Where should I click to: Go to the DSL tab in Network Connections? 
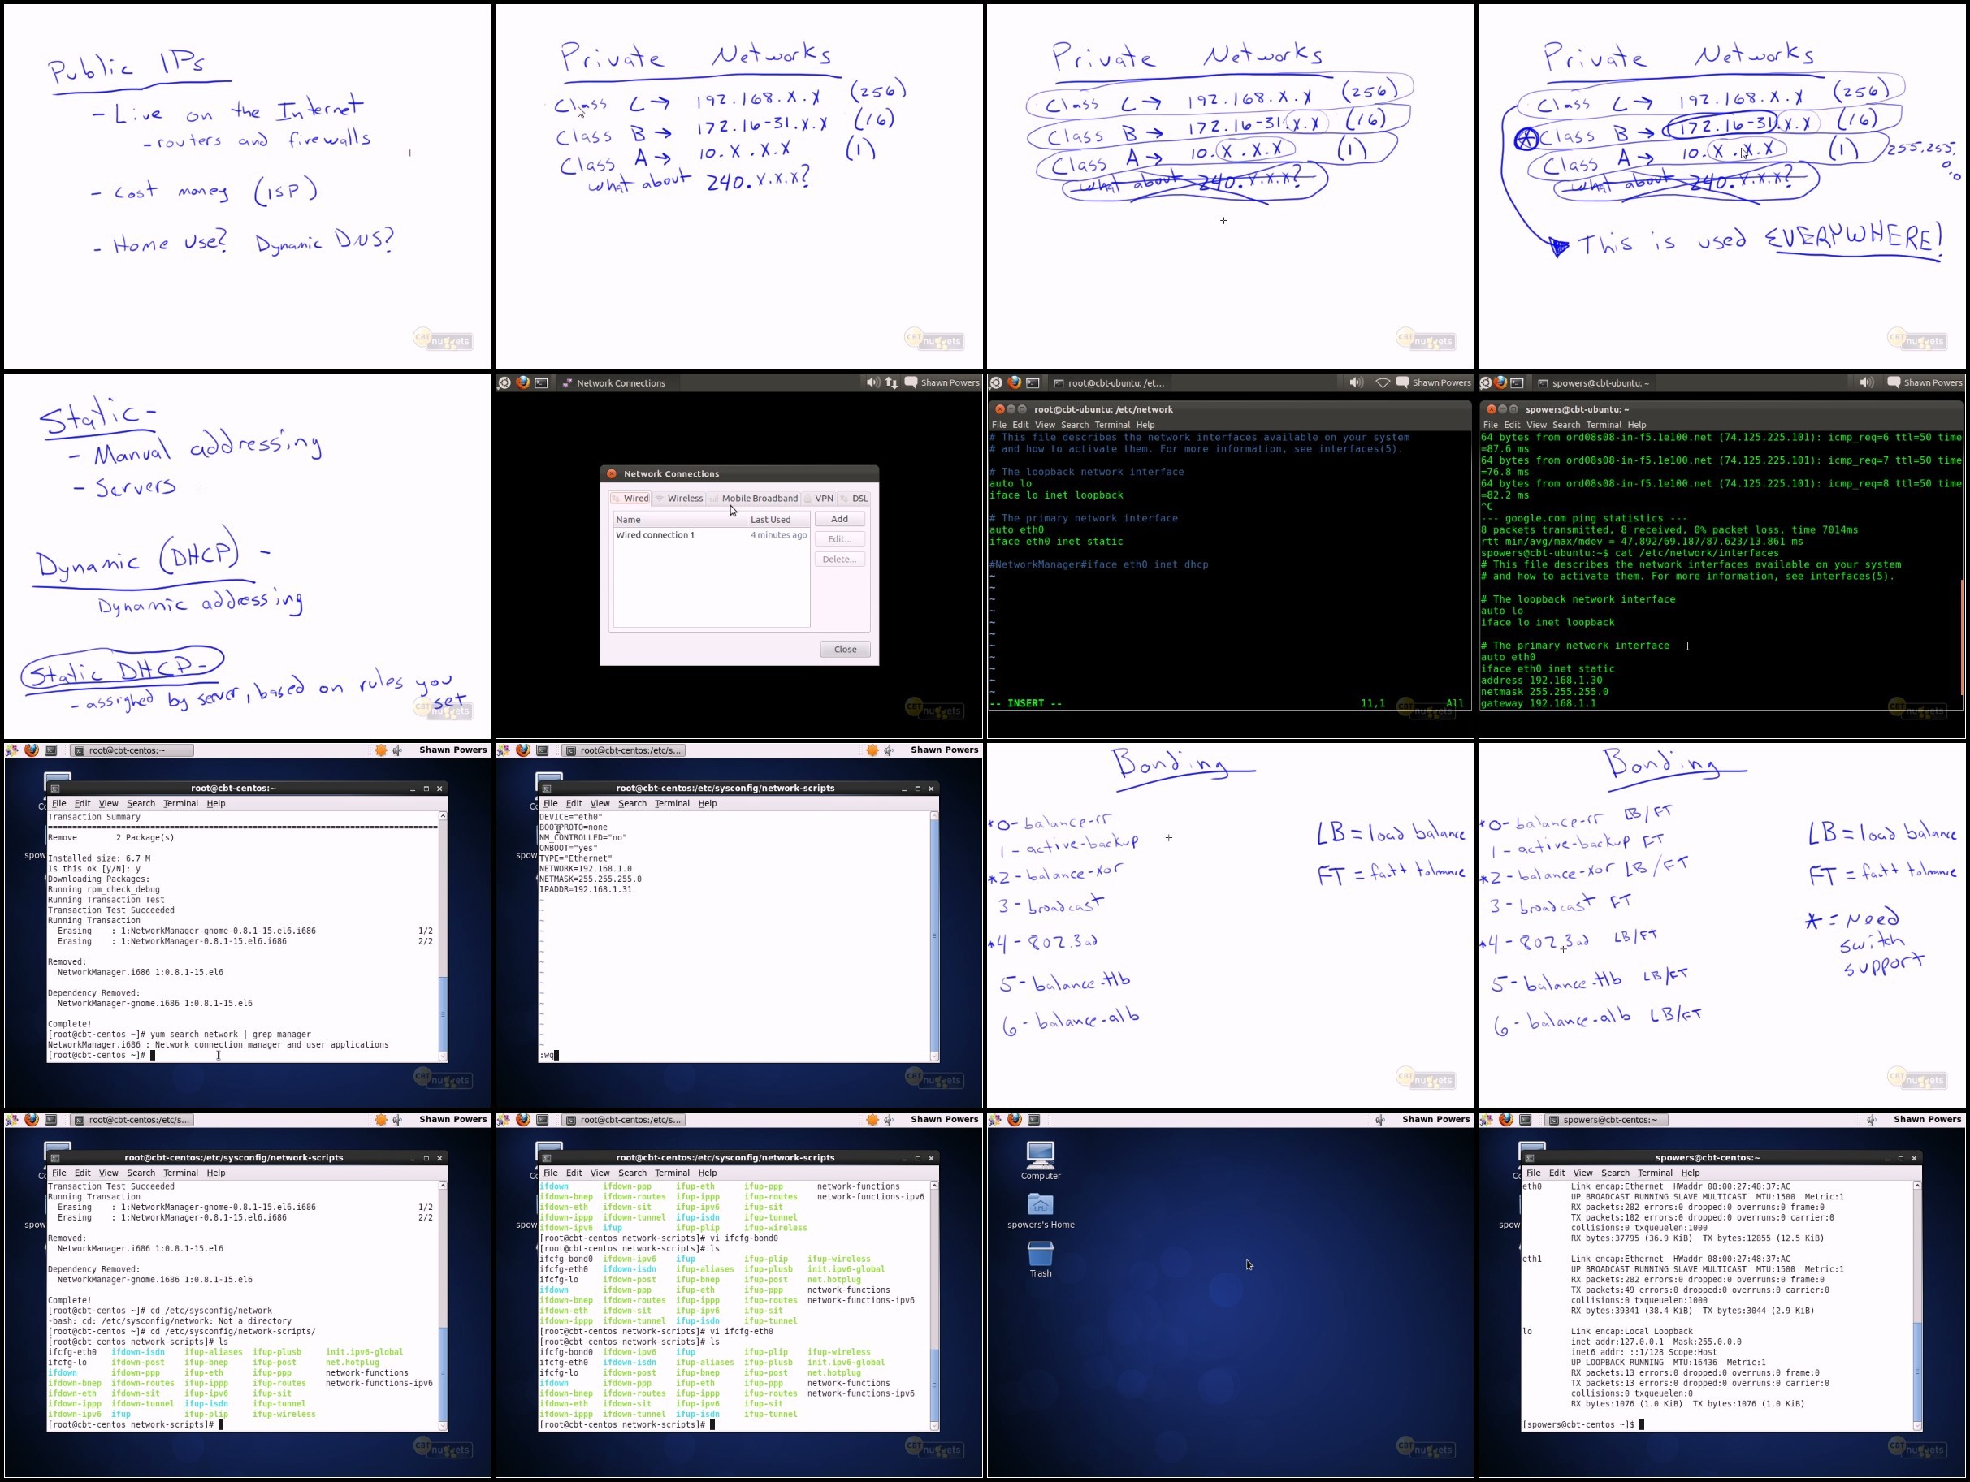(854, 499)
